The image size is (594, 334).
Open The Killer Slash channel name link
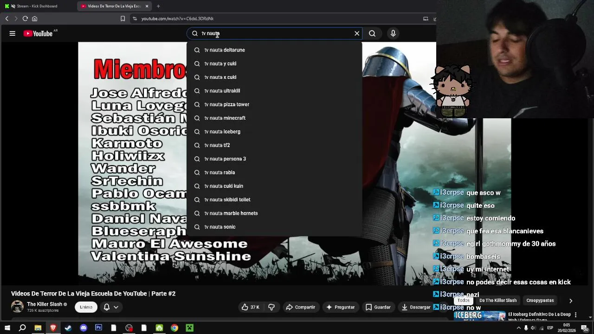(45, 304)
